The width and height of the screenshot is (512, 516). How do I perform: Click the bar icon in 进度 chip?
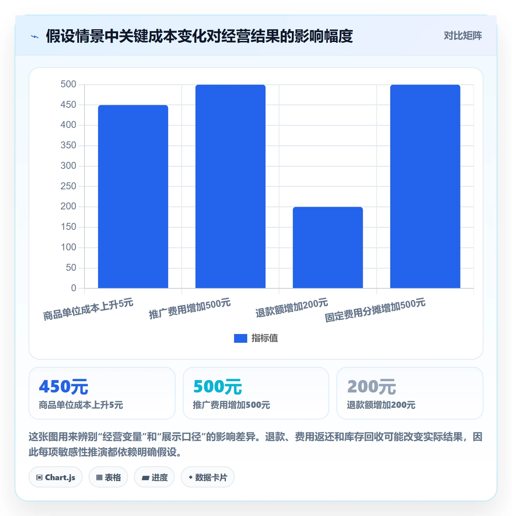tap(145, 478)
